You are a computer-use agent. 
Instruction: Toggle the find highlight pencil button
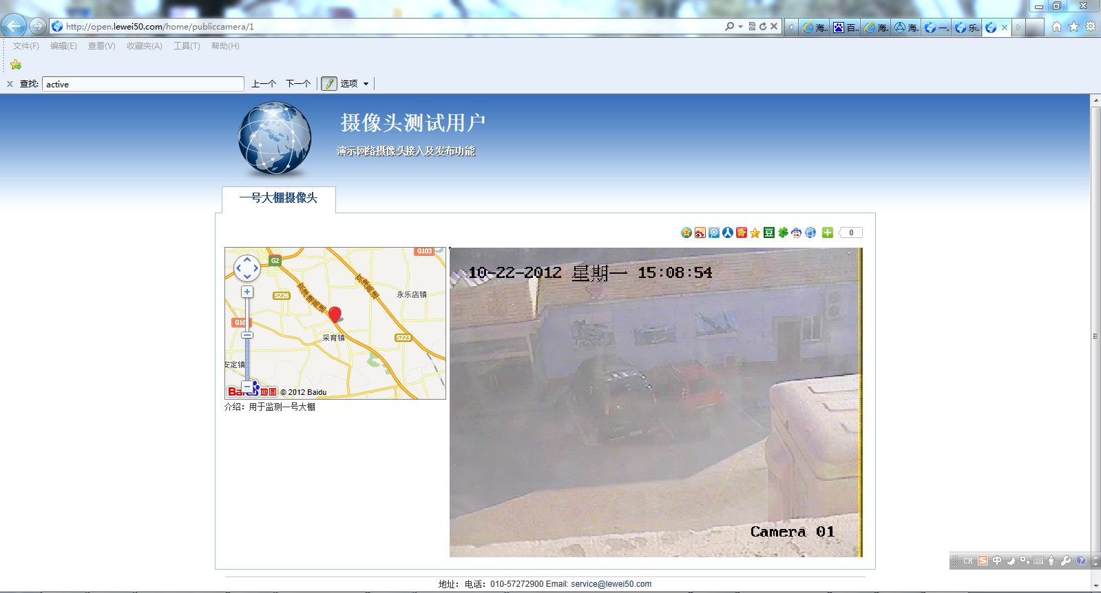coord(329,84)
